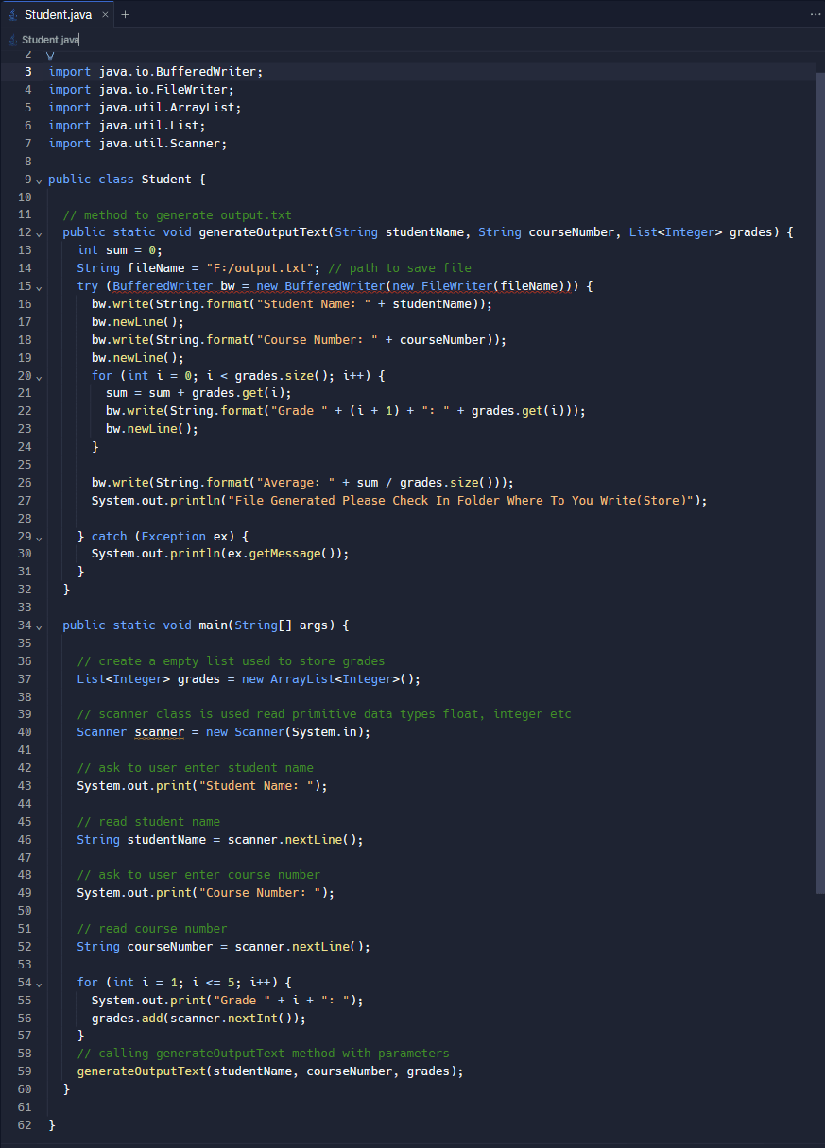Click line number 40 in the gutter

tap(25, 731)
